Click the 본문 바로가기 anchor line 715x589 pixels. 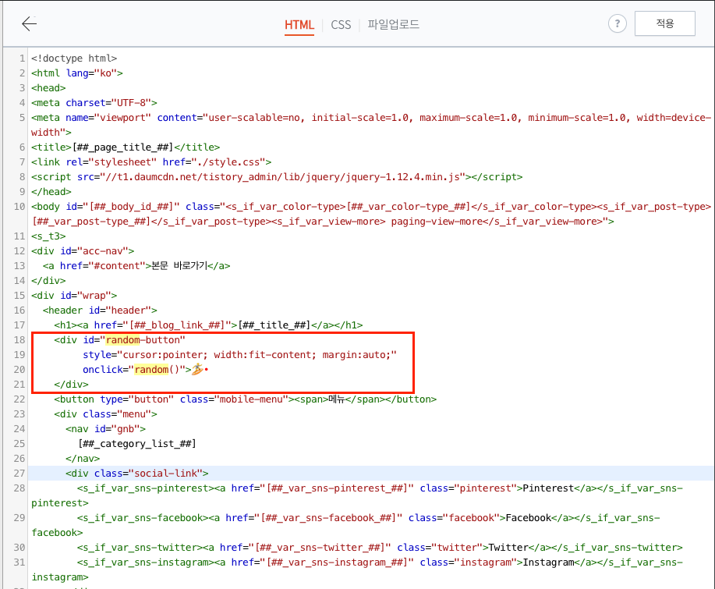[136, 266]
